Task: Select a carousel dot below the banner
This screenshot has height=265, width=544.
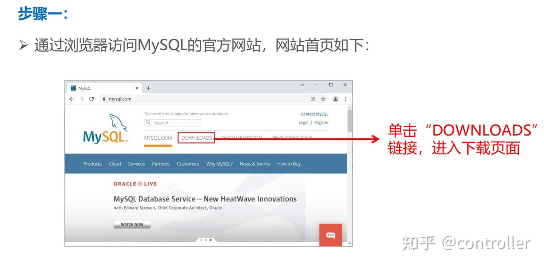Action: tap(210, 240)
